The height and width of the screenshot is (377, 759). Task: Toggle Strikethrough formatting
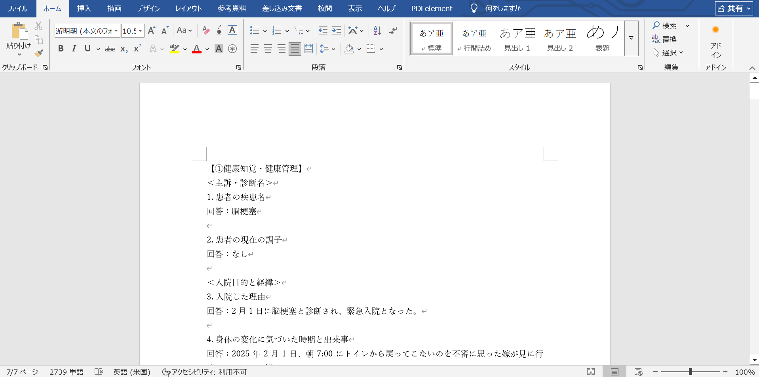click(x=110, y=49)
